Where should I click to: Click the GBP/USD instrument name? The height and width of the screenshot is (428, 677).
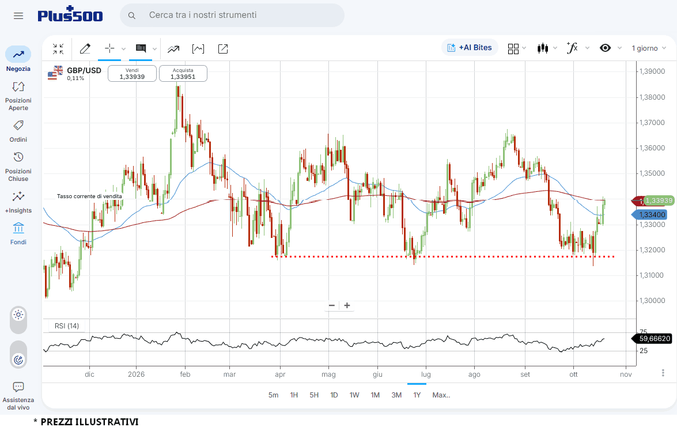pos(84,71)
